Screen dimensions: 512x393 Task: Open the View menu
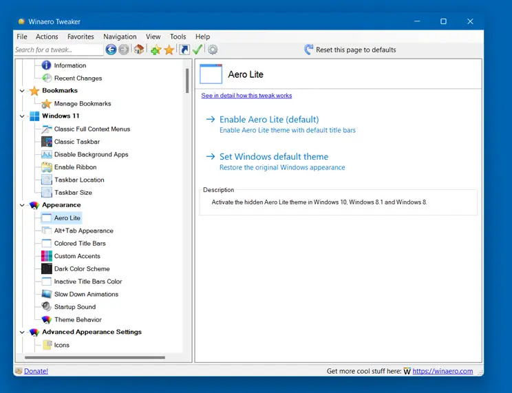point(153,36)
